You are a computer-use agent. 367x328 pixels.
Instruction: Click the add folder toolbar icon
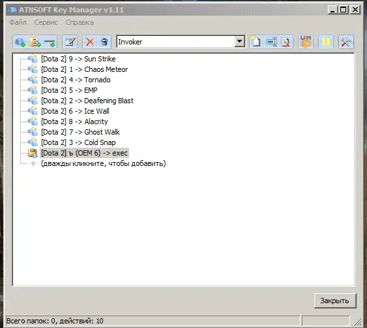click(x=35, y=42)
